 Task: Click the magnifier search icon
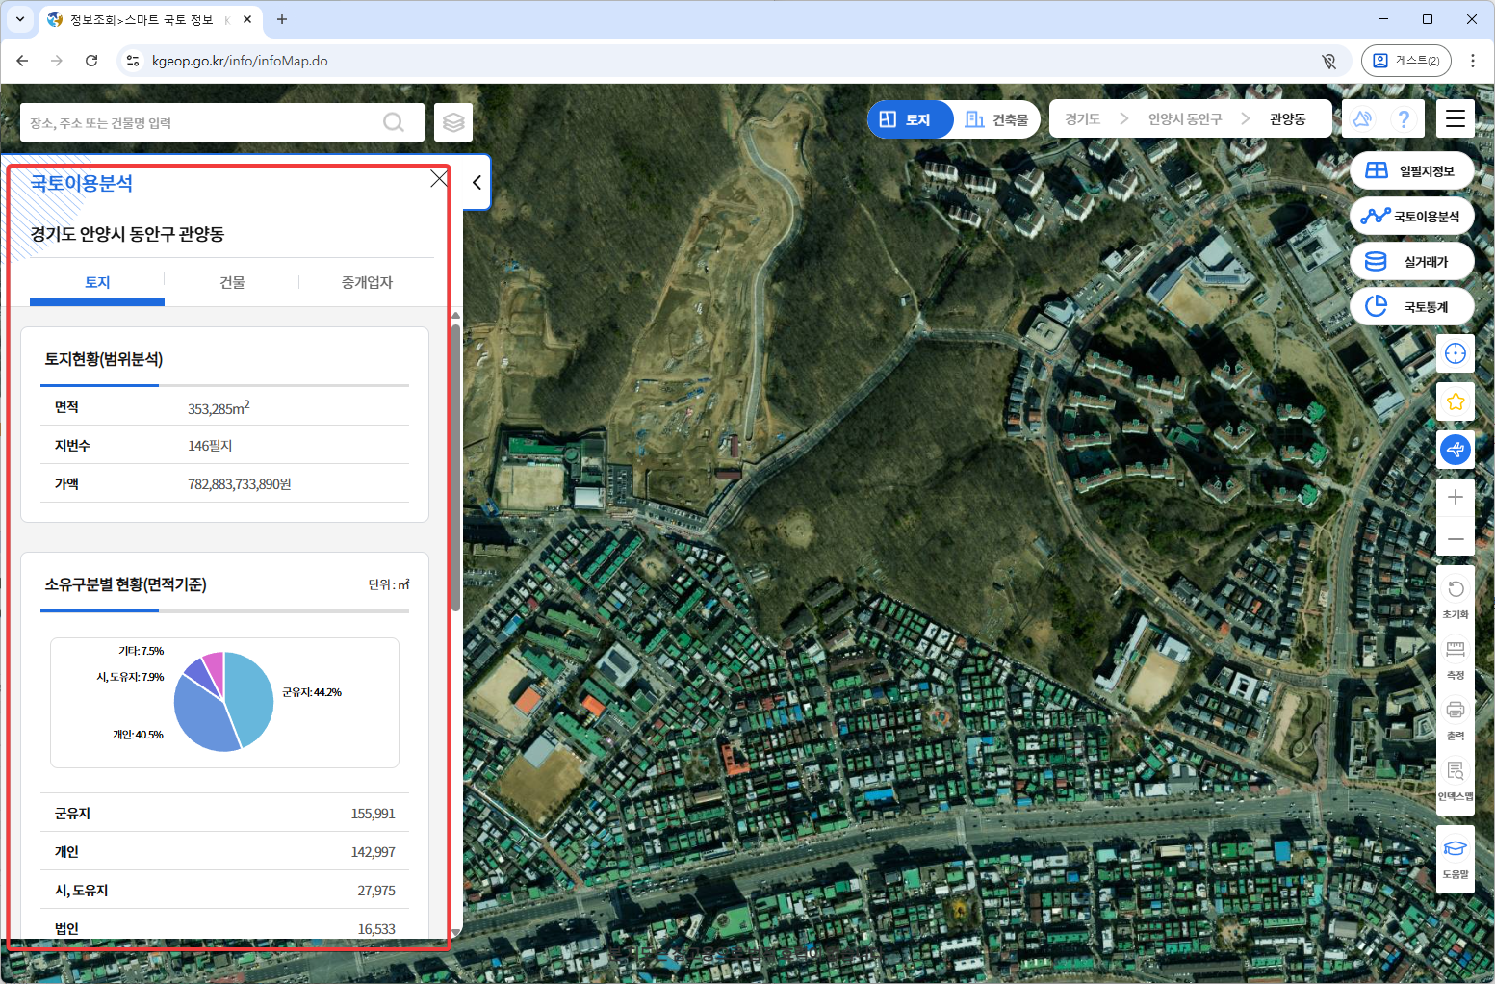[x=393, y=122]
